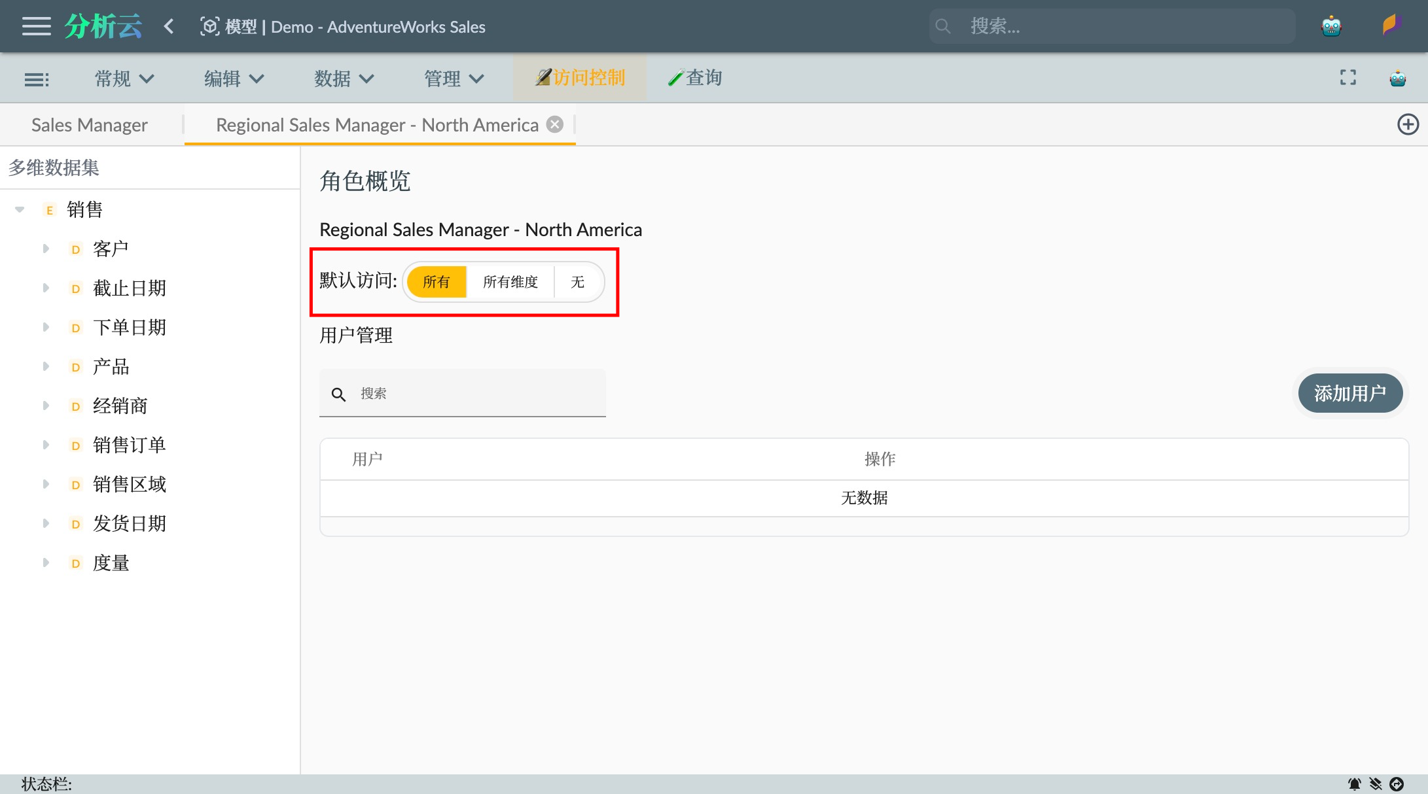Click 添加用户 (Add User) button
The height and width of the screenshot is (794, 1428).
[x=1353, y=392]
